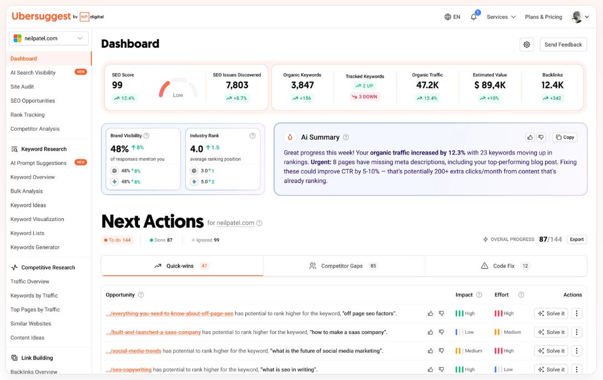The image size is (603, 380).
Task: Copy the Ai Summary text
Action: (x=565, y=137)
